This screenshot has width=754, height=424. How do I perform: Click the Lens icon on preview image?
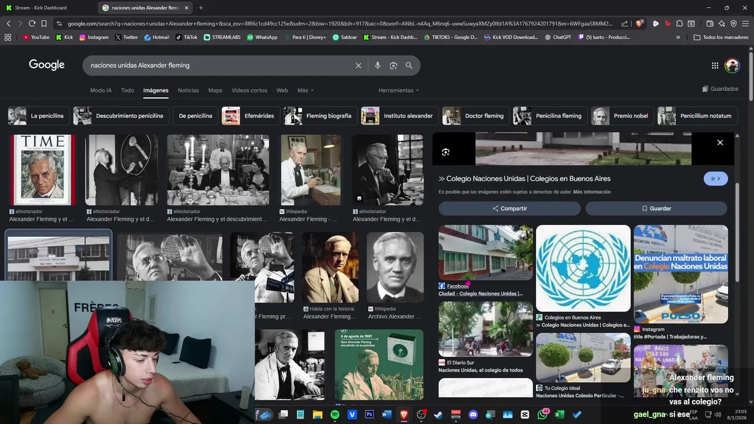pos(445,152)
